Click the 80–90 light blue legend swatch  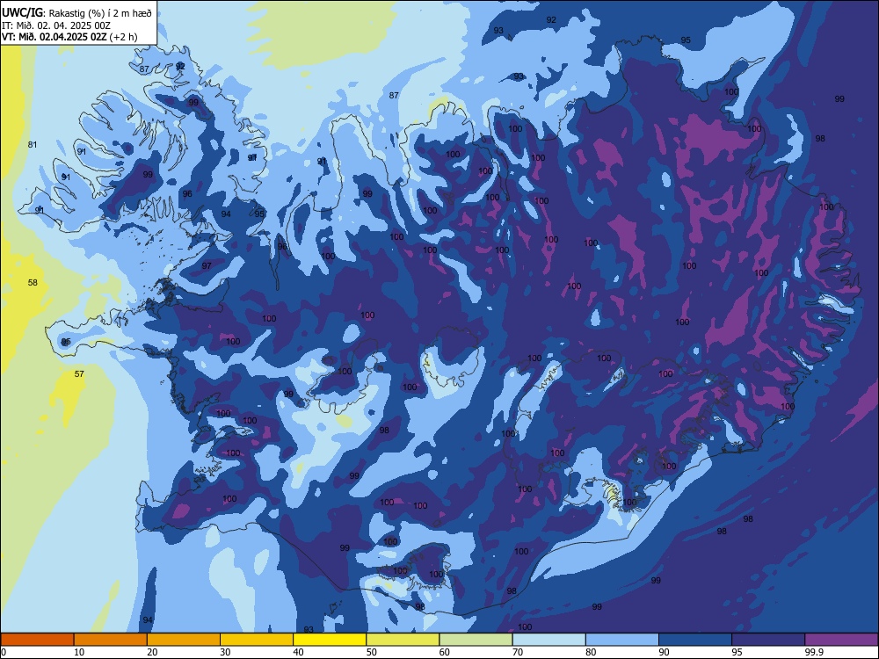pos(622,640)
